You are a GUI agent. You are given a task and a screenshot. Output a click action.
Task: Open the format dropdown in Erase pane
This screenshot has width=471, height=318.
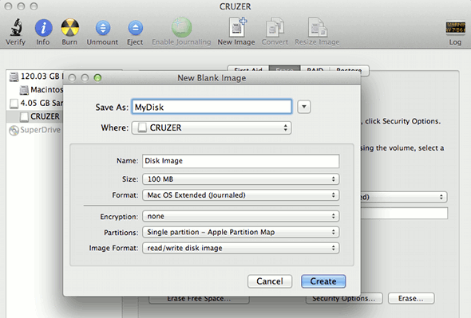pyautogui.click(x=404, y=197)
